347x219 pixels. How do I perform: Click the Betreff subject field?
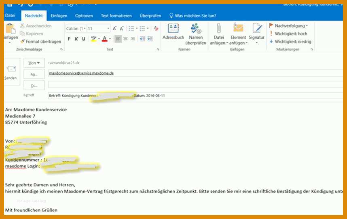pyautogui.click(x=195, y=96)
